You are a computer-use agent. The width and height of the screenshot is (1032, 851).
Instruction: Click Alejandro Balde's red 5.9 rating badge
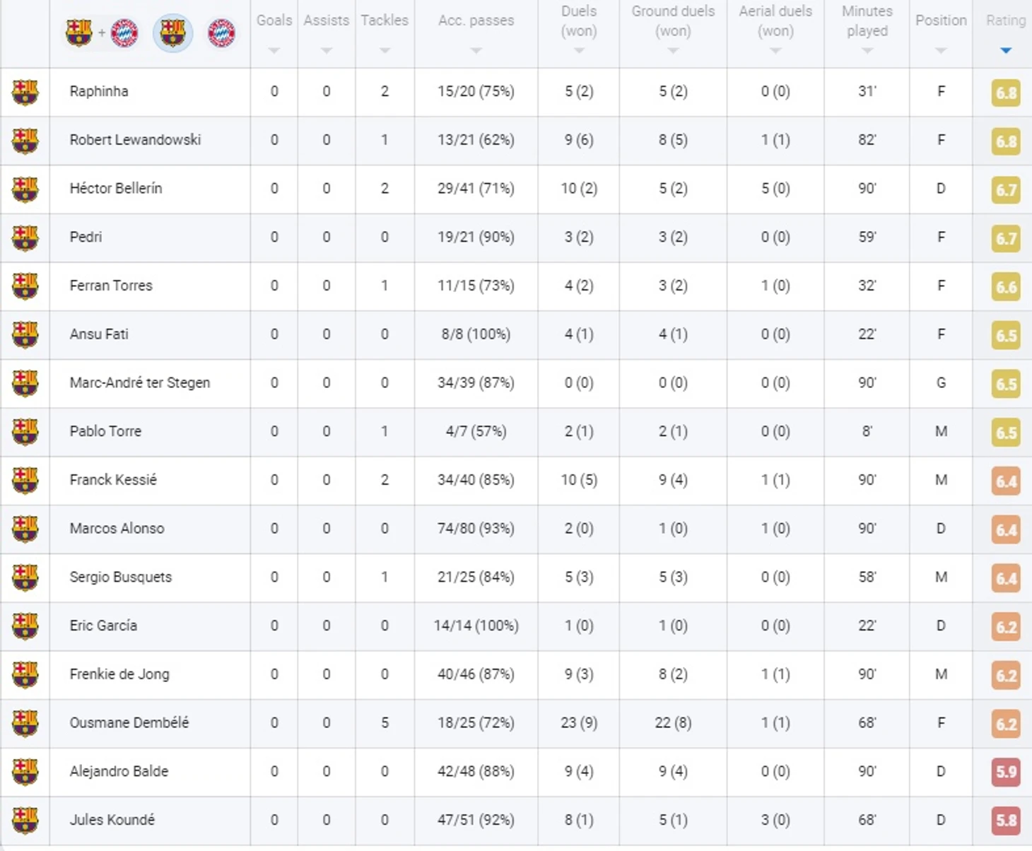pos(1006,772)
